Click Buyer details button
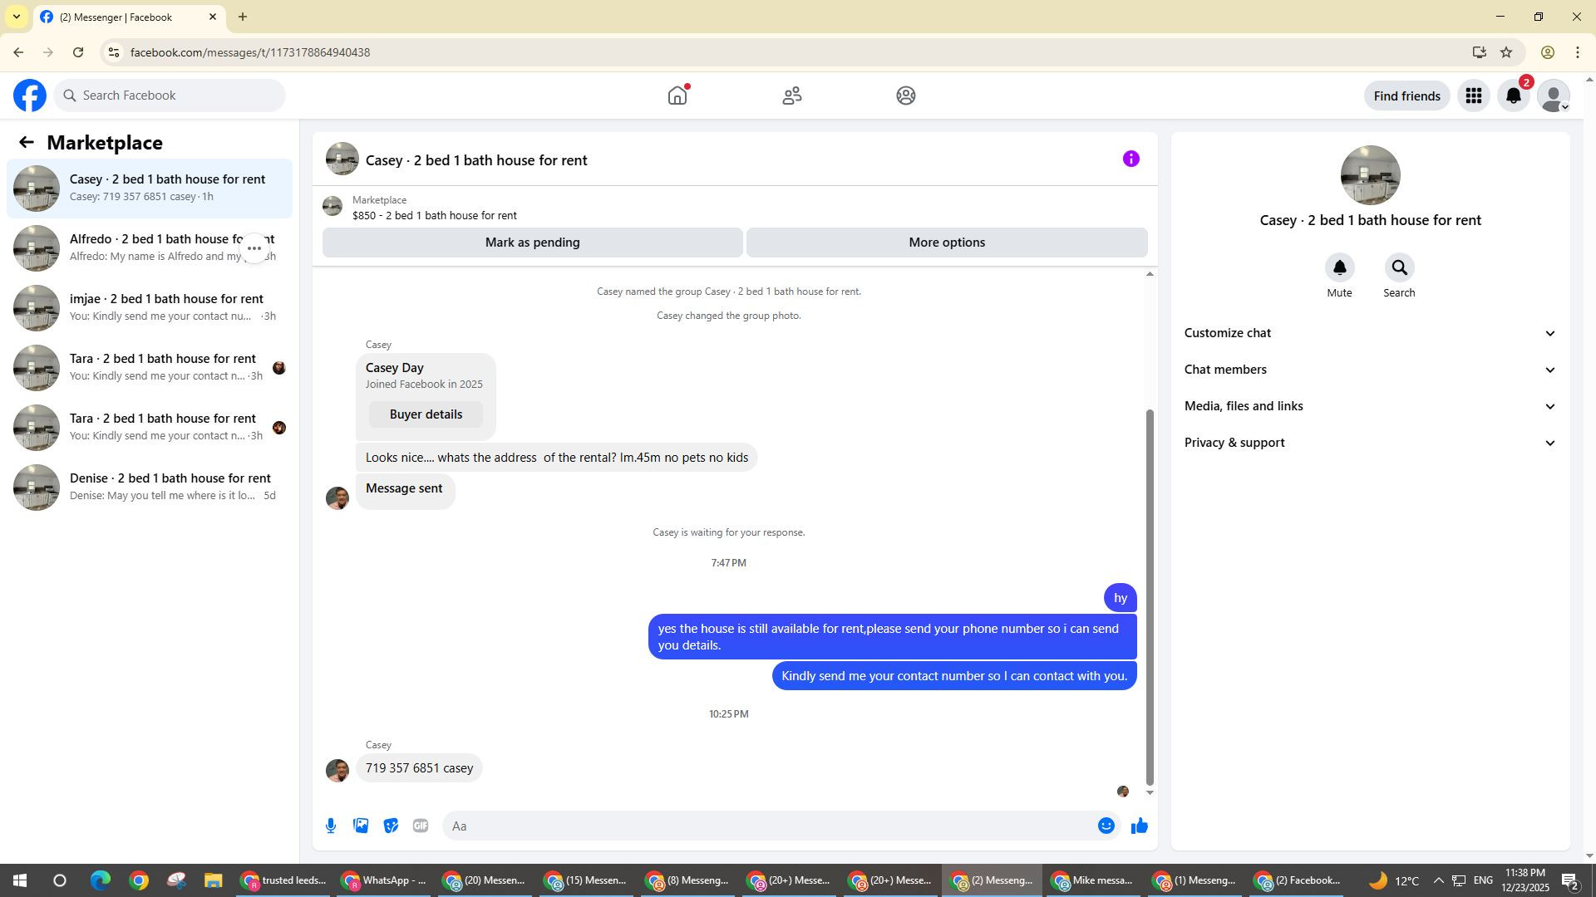Image resolution: width=1596 pixels, height=897 pixels. [x=426, y=414]
